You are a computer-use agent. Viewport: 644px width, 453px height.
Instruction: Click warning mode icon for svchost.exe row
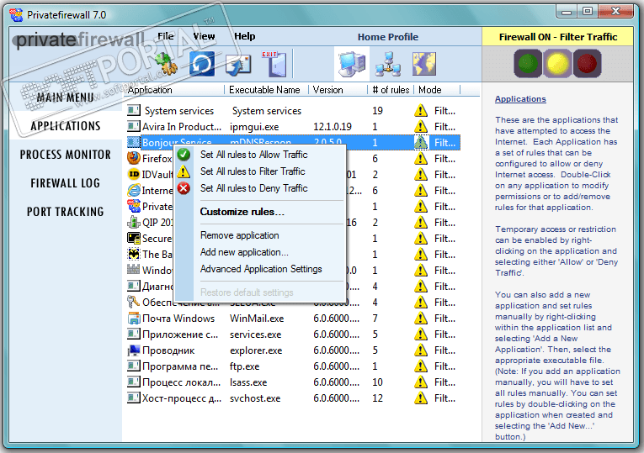[421, 398]
